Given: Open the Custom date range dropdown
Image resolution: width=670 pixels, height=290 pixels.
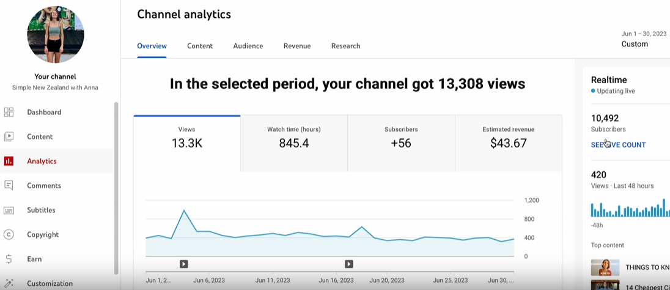Looking at the screenshot, I should pyautogui.click(x=635, y=44).
